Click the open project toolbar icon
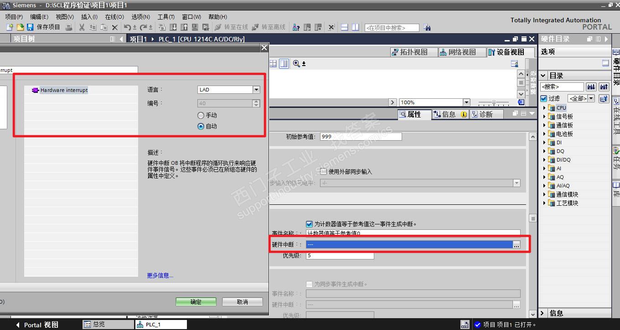This screenshot has height=330, width=620. point(20,27)
